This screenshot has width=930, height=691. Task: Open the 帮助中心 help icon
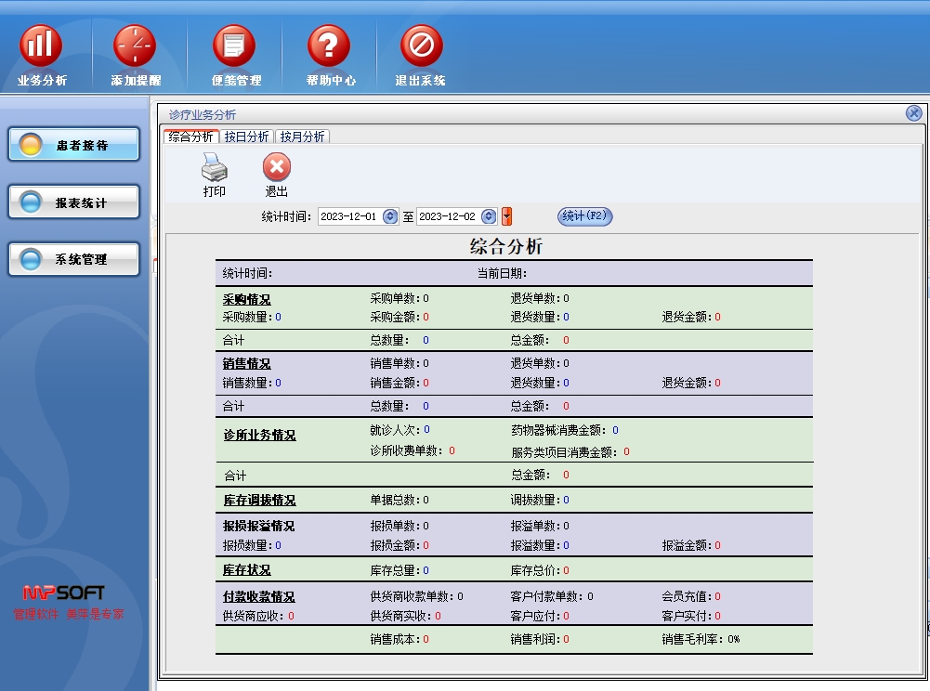329,46
